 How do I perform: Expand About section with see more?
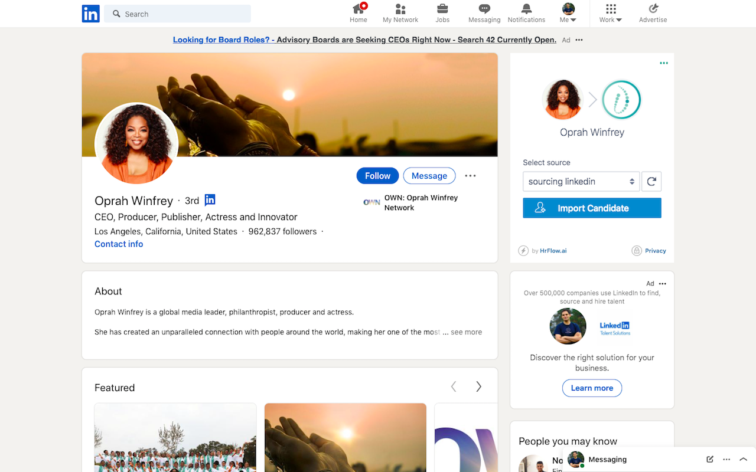coord(466,332)
